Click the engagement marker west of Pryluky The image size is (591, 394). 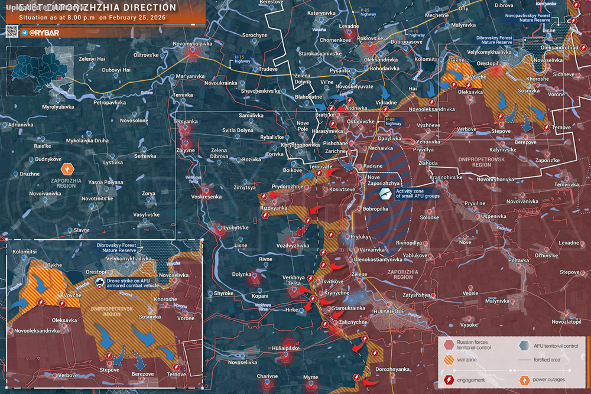331,235
